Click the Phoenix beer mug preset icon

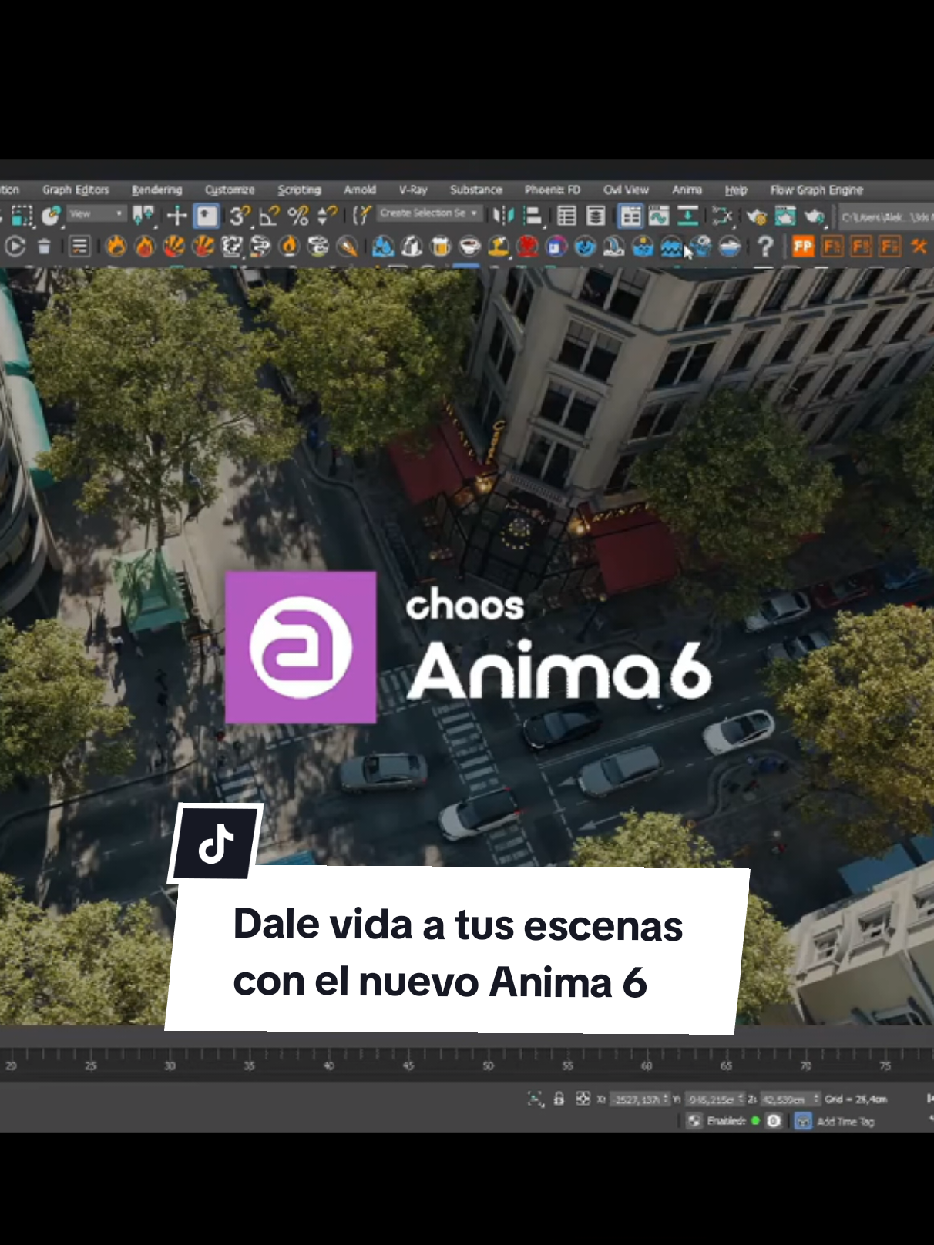click(x=441, y=247)
